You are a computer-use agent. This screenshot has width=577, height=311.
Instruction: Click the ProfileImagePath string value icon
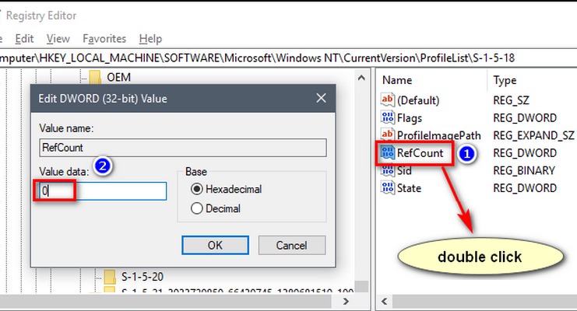(x=388, y=135)
